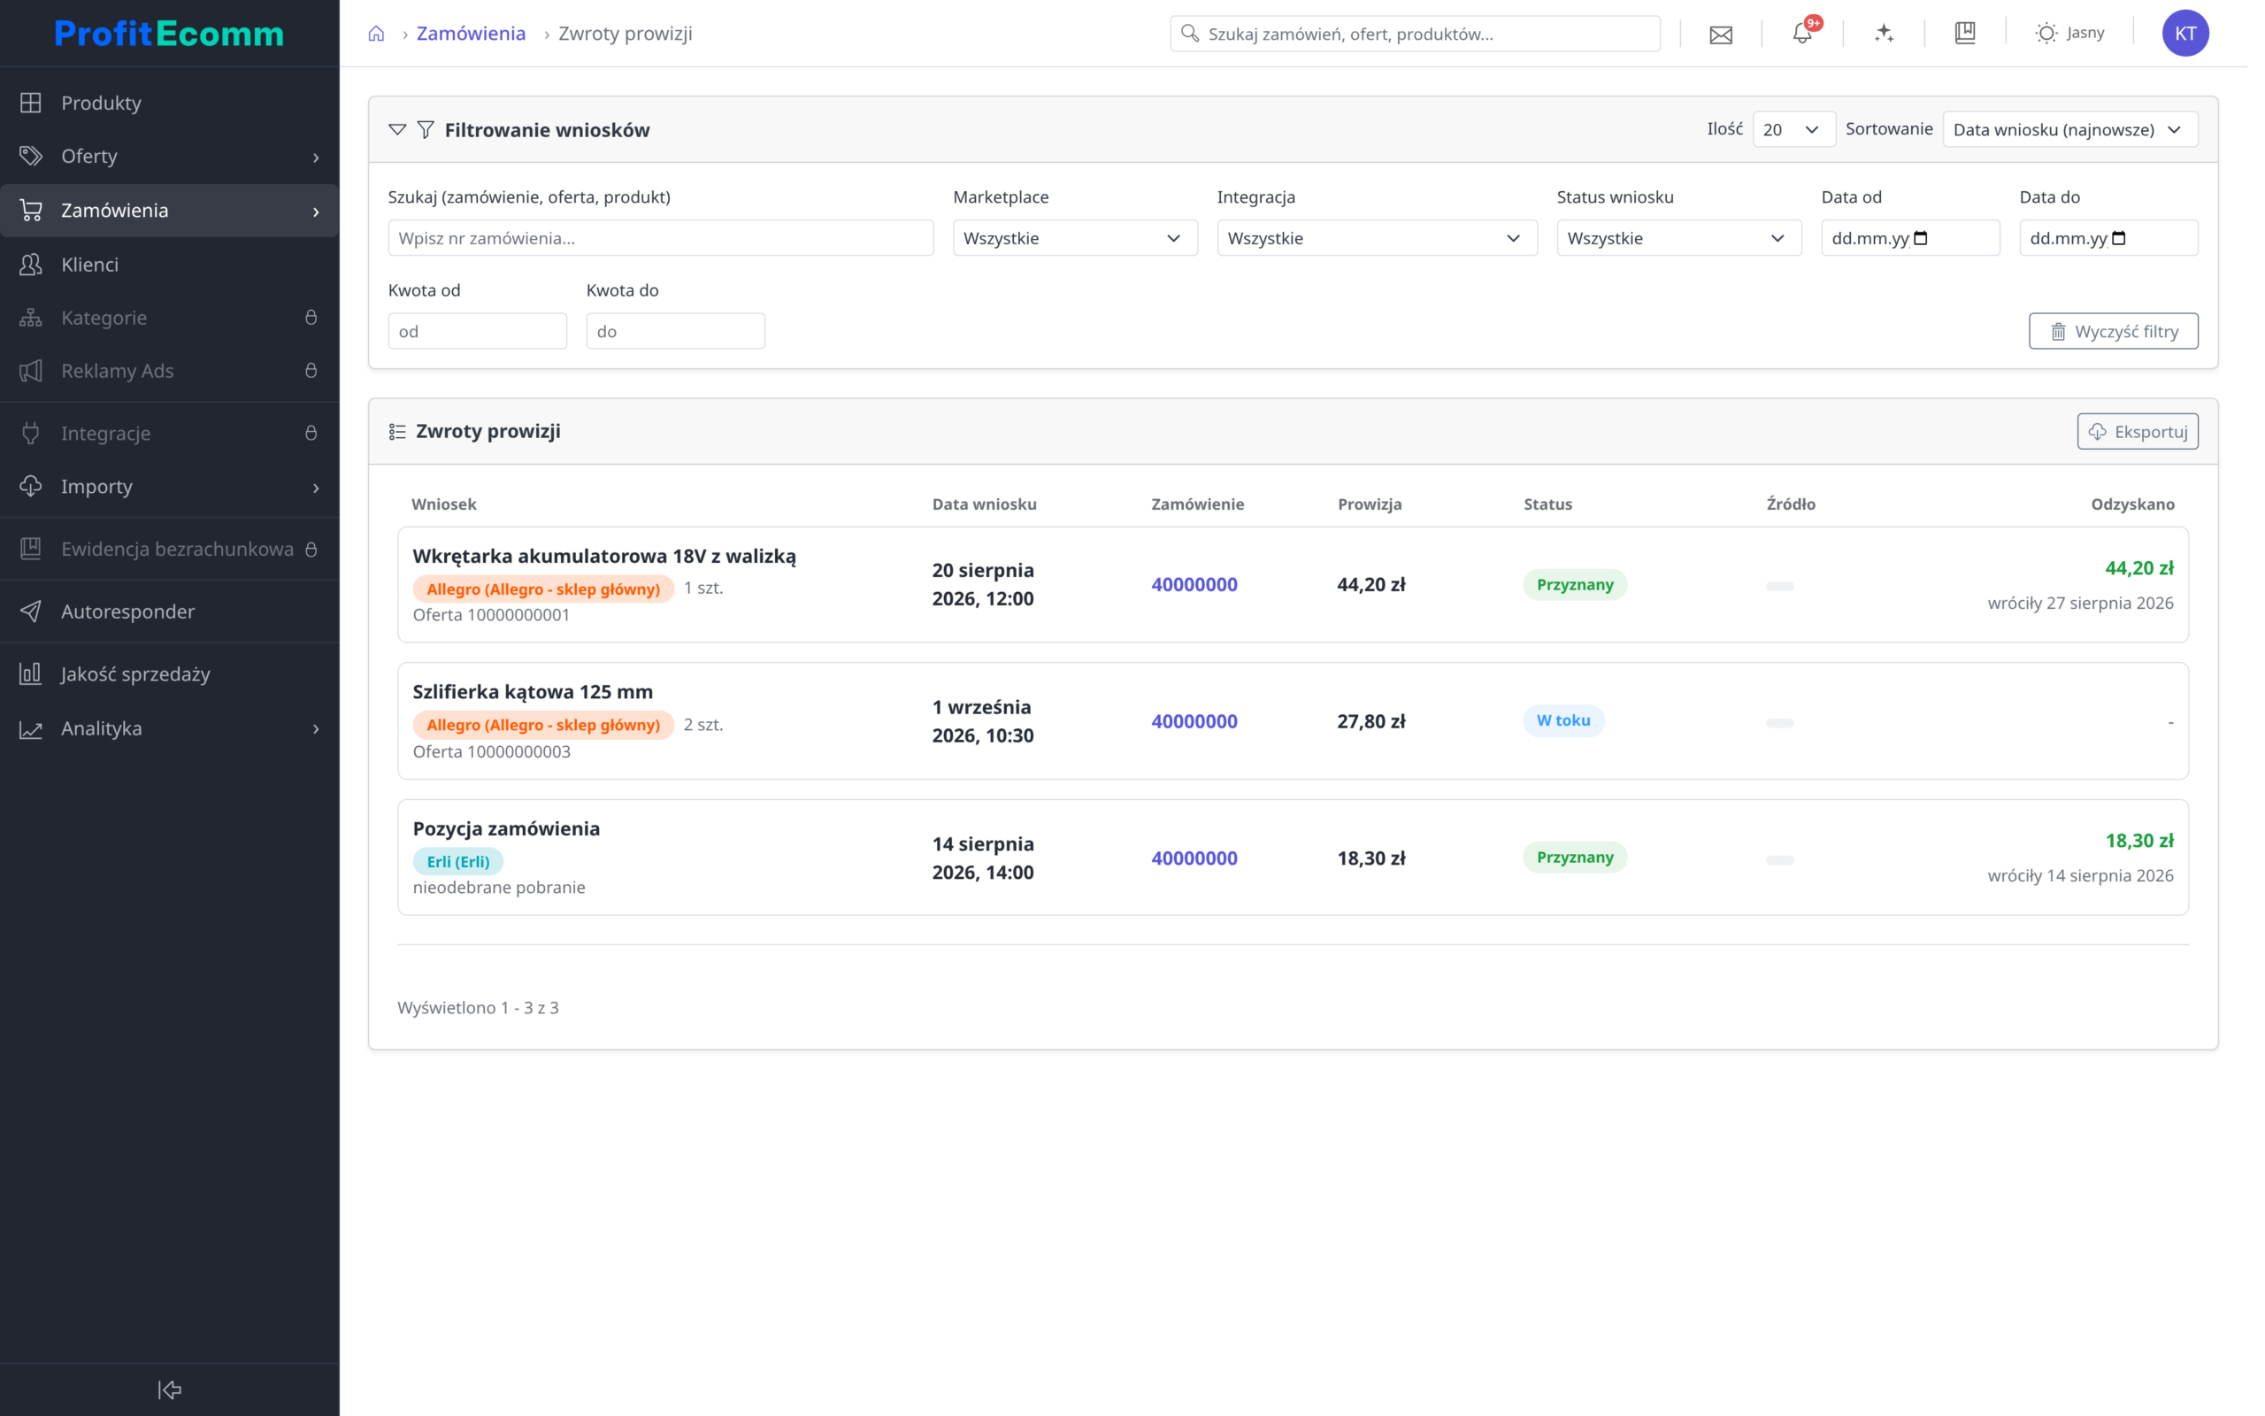Click the Przyznany status badge for Pozycja zamówienia
Screen dimensions: 2265x1416
1574,858
